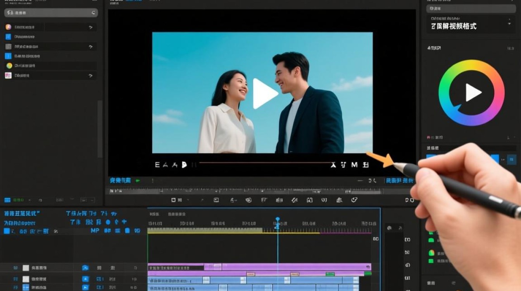Click the second tab label above the timeline ruler
This screenshot has height=291, width=521.
176,214
